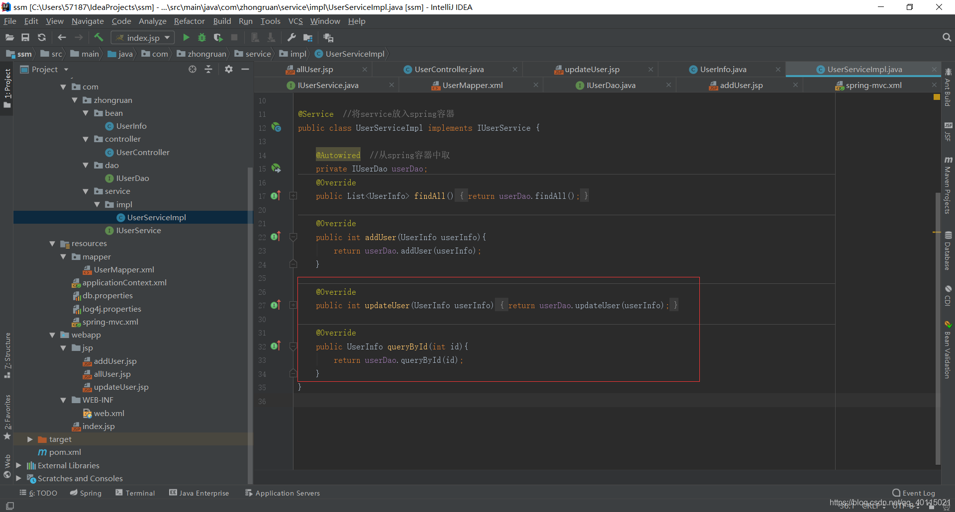Hide the Project panel with minus icon

[x=245, y=69]
